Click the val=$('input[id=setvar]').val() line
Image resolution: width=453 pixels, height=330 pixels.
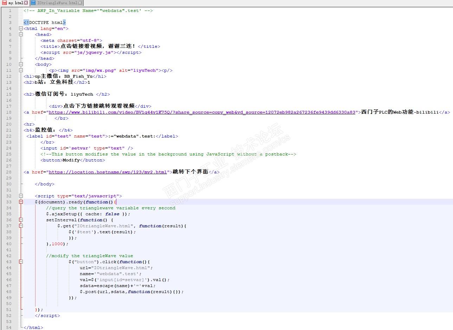coord(125,280)
